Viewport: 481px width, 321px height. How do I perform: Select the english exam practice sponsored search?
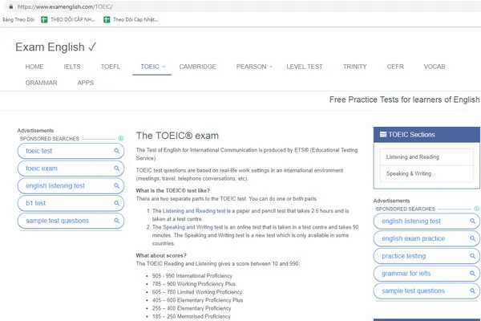(x=426, y=238)
